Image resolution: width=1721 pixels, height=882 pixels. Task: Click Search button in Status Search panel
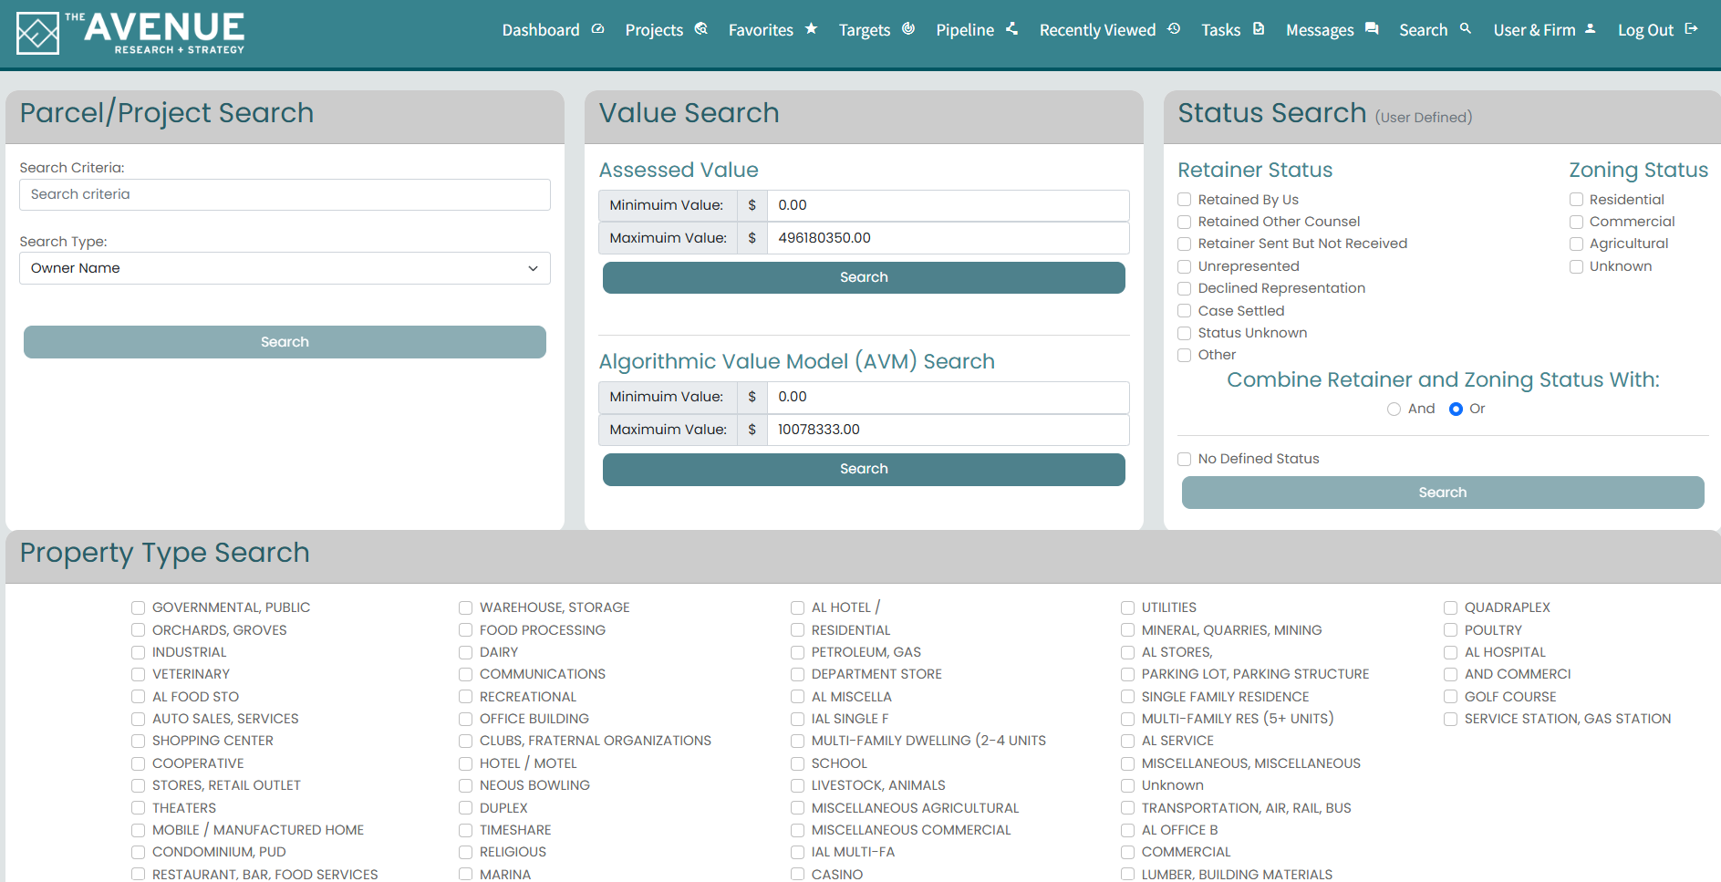1443,493
